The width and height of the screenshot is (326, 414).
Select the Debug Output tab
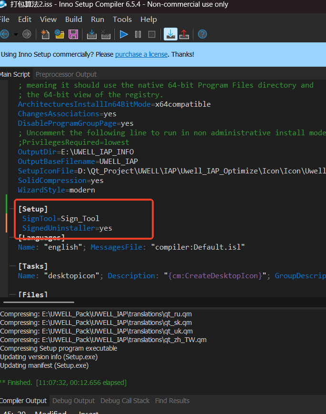coord(74,401)
